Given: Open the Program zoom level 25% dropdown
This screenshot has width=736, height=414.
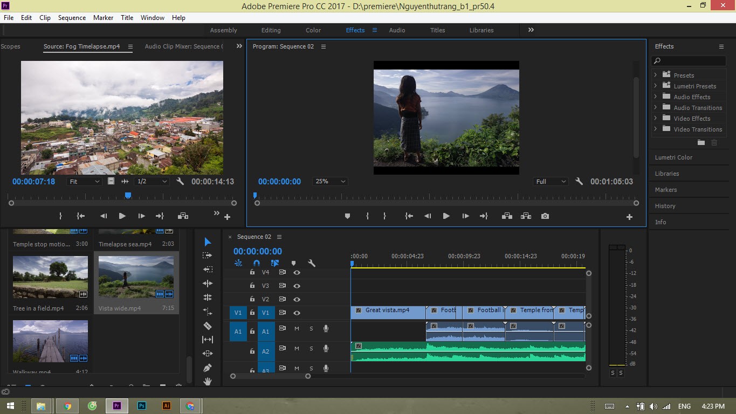Looking at the screenshot, I should click(329, 182).
